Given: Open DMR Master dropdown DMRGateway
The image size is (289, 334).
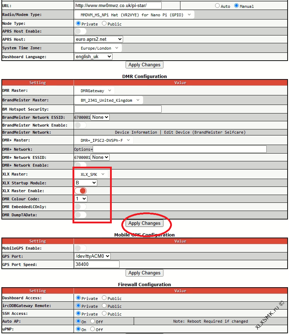Looking at the screenshot, I should click(94, 91).
